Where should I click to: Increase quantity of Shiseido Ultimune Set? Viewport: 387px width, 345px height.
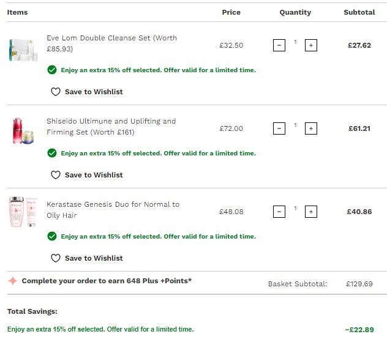click(x=310, y=128)
